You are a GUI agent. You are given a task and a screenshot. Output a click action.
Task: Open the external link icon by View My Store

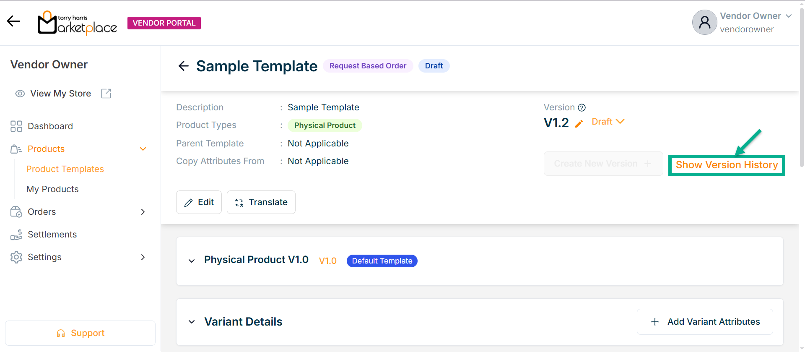click(106, 94)
